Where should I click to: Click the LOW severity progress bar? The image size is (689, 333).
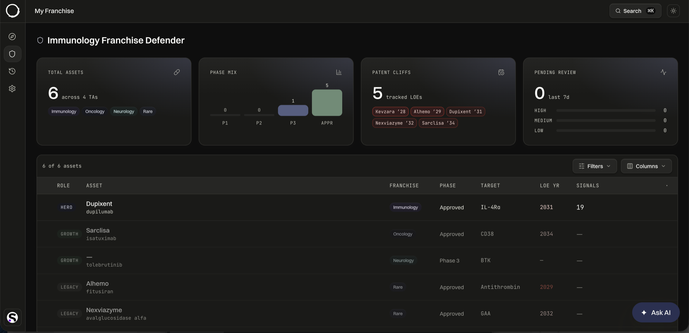coord(606,131)
